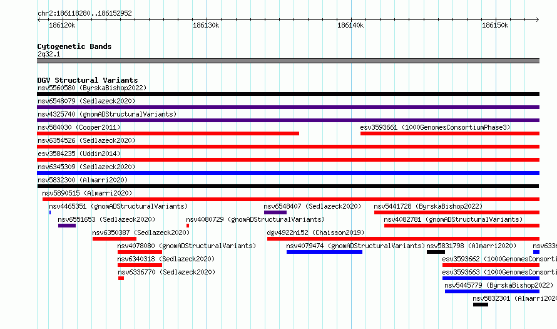Open the nsv5832300 (Almarri2020) label
The width and height of the screenshot is (557, 329).
point(83,180)
